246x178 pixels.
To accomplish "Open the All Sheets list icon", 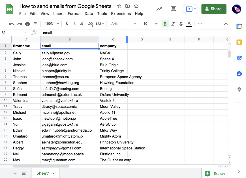I will pyautogui.click(x=24, y=173).
